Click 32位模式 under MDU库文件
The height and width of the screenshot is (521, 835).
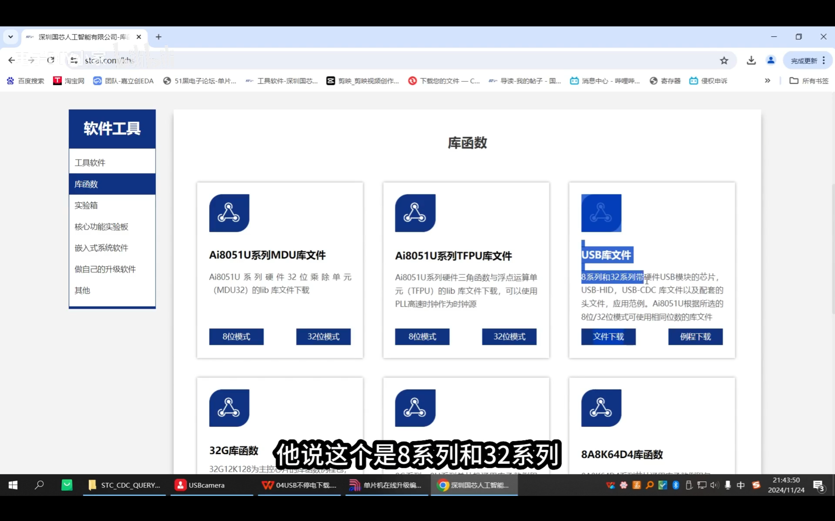tap(323, 337)
